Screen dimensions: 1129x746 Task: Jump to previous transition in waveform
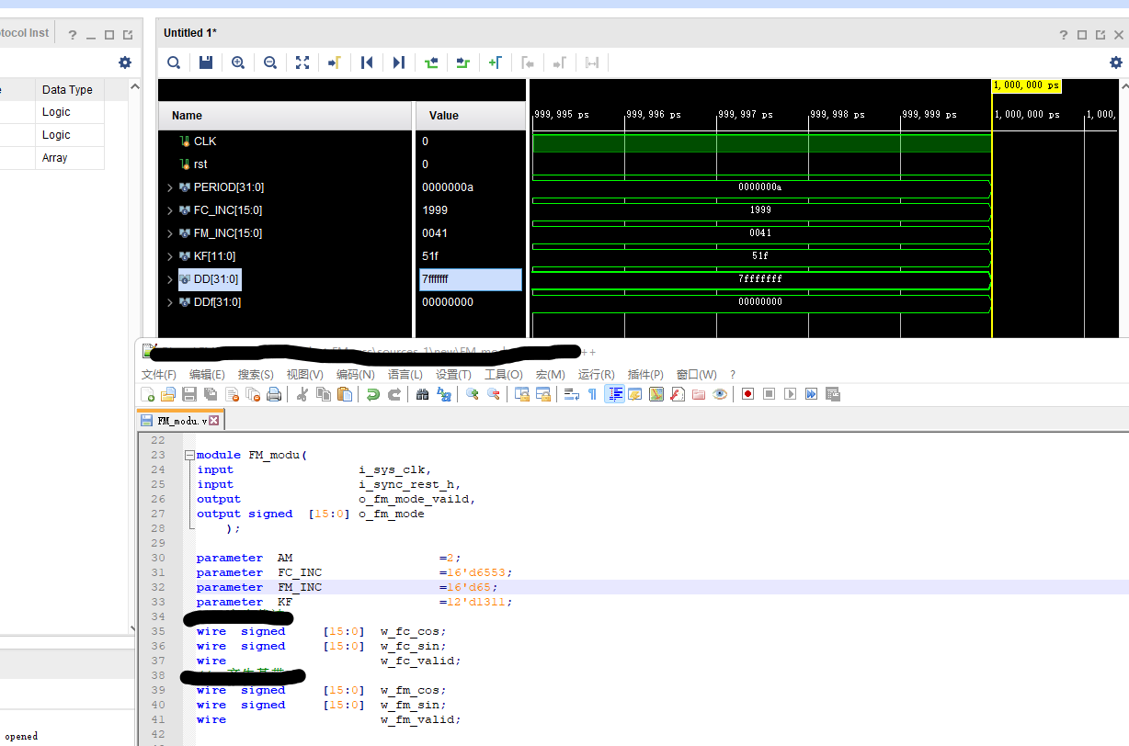431,62
